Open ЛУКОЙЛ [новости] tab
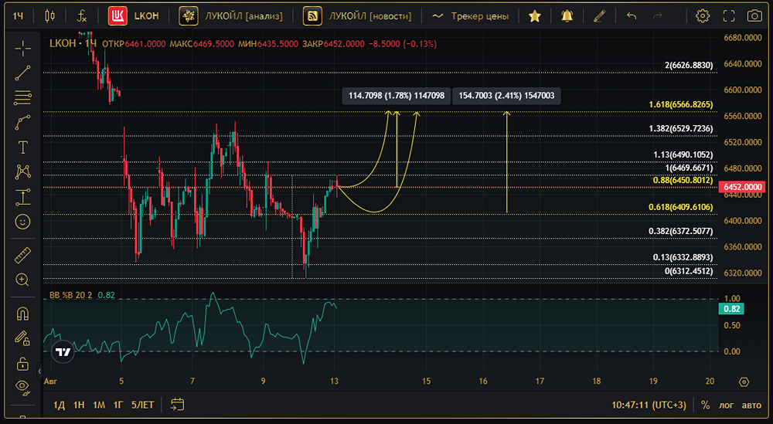 tap(357, 16)
